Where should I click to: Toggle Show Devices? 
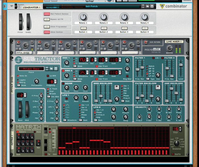coord(47,32)
